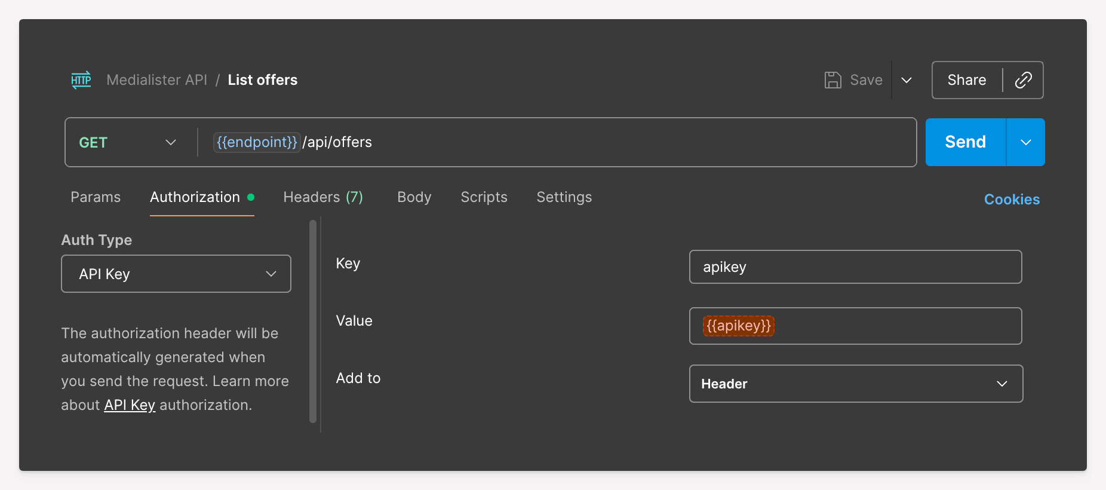
Task: Copy the request link via link icon
Action: coord(1023,80)
